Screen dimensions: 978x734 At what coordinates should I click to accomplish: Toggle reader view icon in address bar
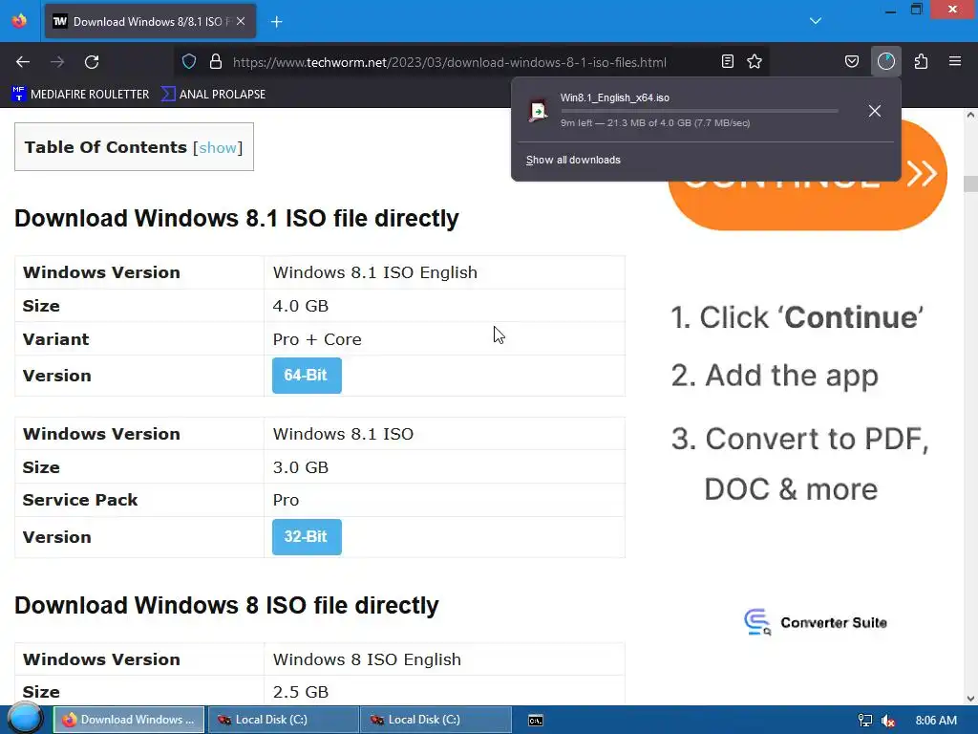(727, 62)
